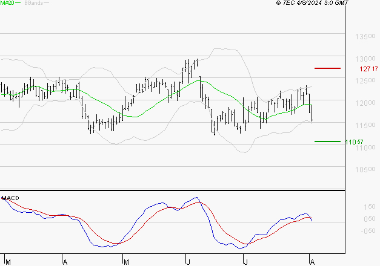
Task: Click the TEC 4/8/2024 copyright text
Action: click(x=312, y=3)
